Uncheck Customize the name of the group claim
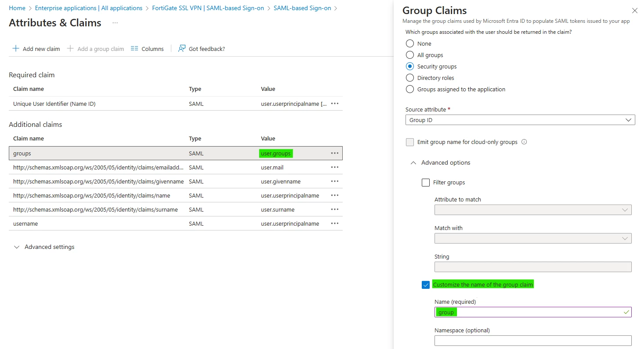Screen dimensions: 641x349 coord(426,285)
